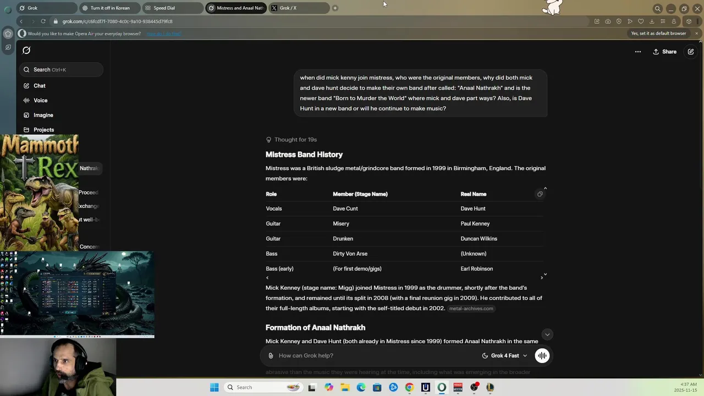Open edit page icon in address bar
704x396 pixels.
coord(597,21)
